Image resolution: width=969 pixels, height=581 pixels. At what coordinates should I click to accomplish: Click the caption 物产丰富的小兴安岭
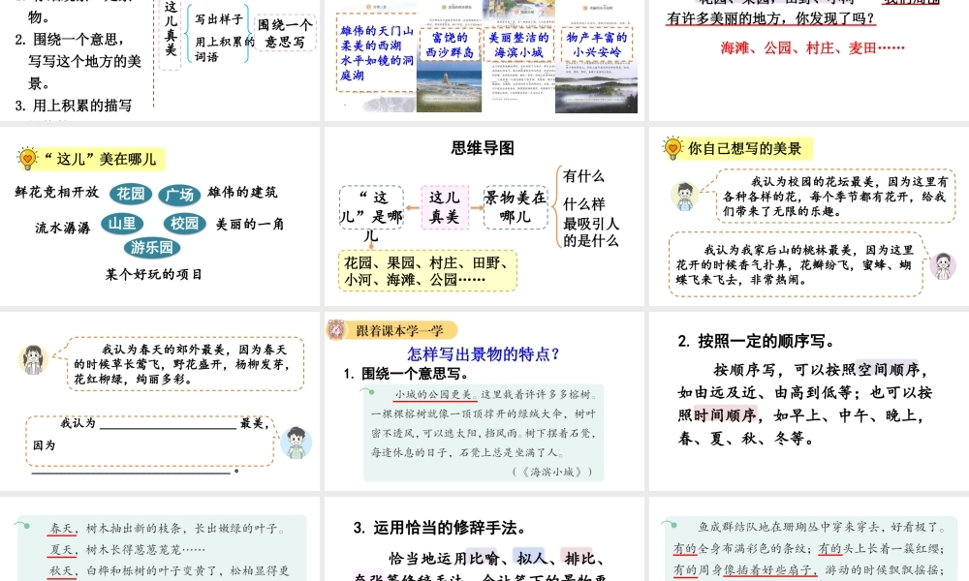597,46
